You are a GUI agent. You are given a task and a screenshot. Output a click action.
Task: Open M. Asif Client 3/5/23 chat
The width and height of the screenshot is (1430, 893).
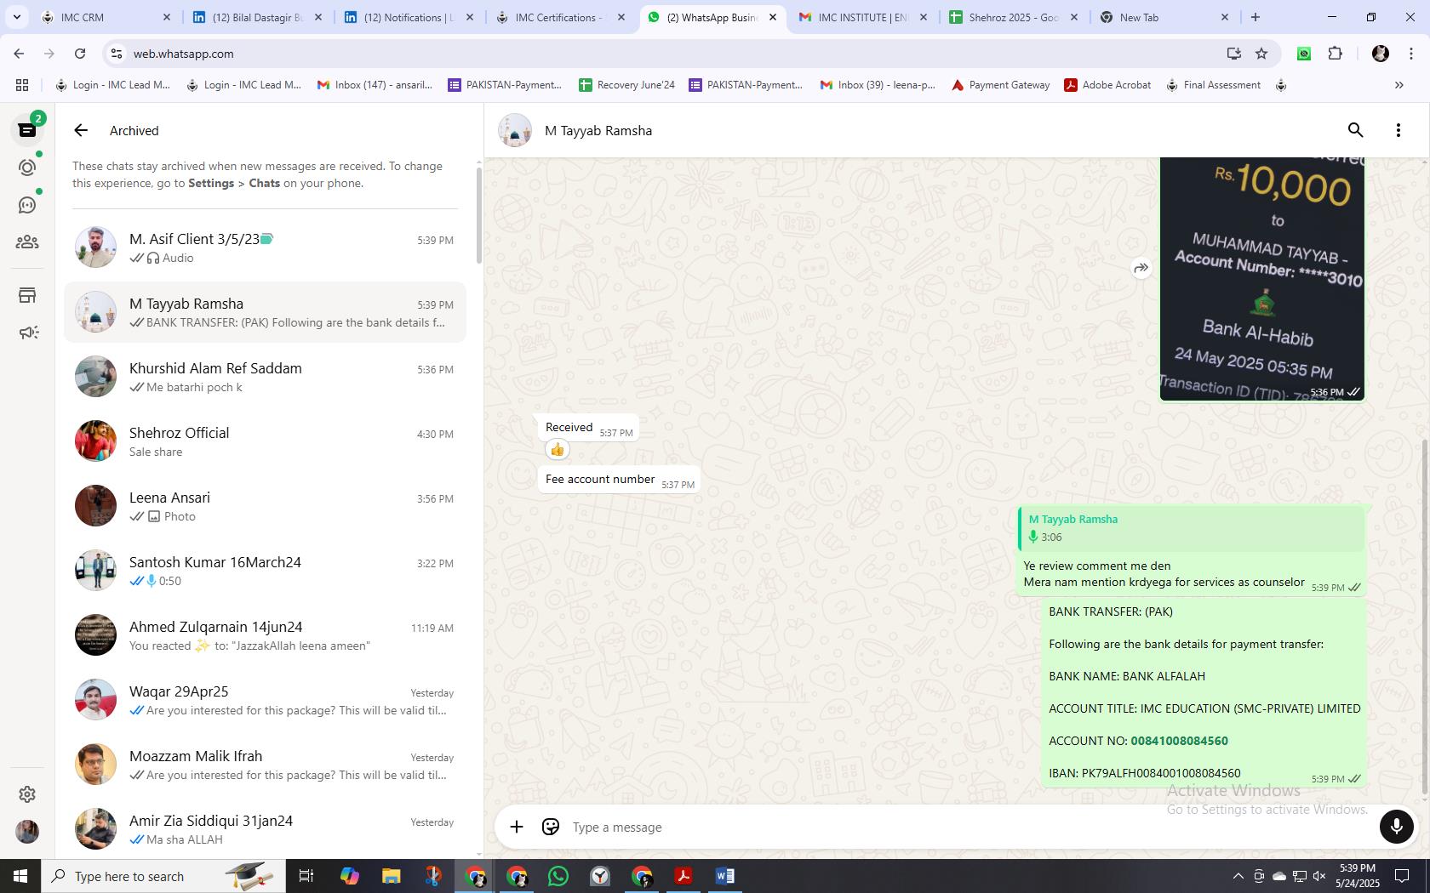click(265, 247)
